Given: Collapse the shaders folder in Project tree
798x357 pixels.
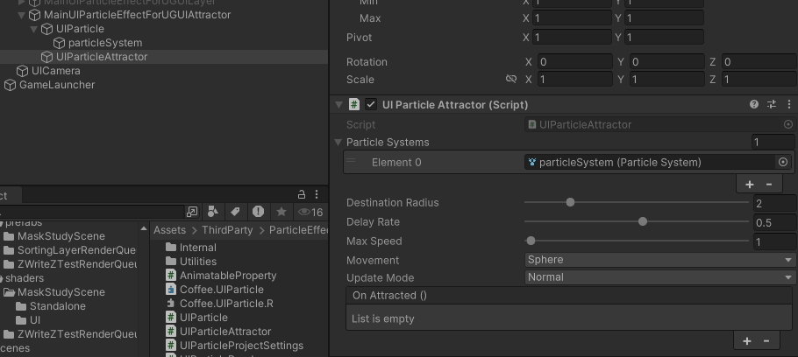Looking at the screenshot, I should 2,278.
